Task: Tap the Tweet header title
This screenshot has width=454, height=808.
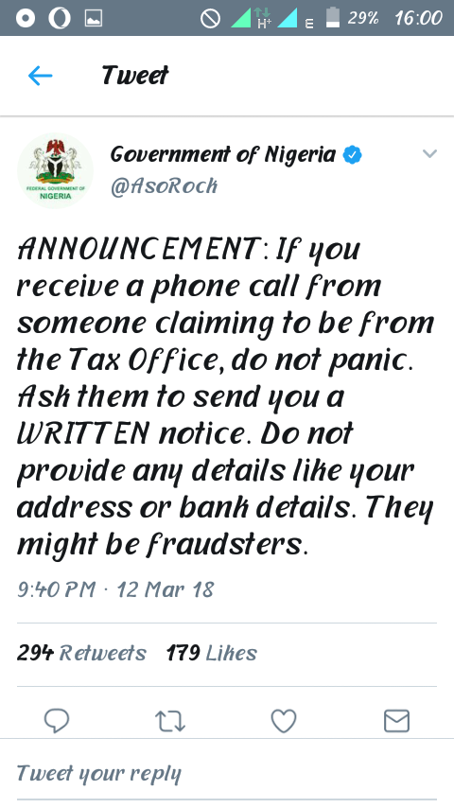Action: click(x=135, y=76)
